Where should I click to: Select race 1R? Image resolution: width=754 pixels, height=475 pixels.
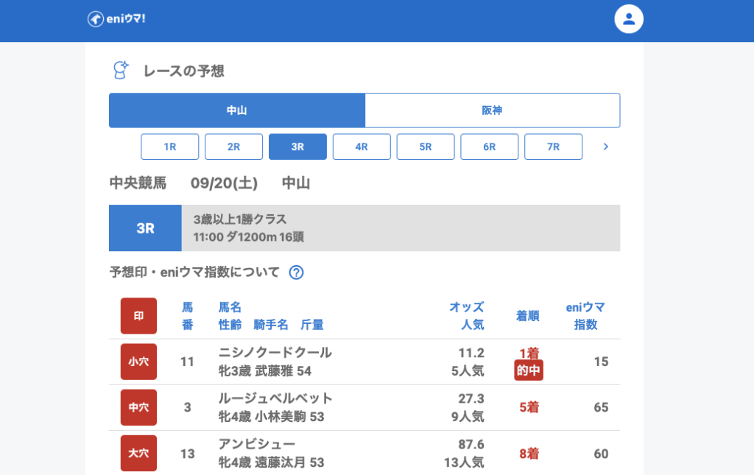170,147
